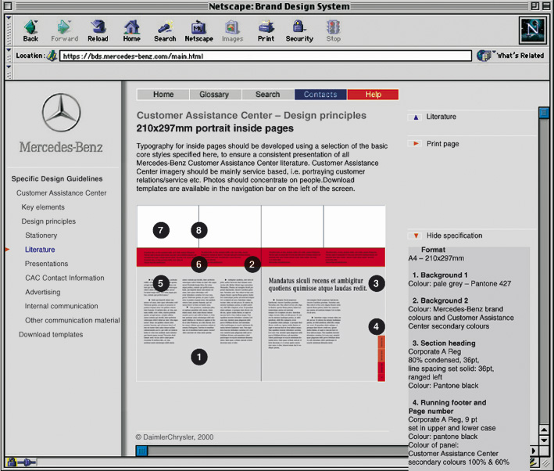Click the vertical scrollbar down arrow
The height and width of the screenshot is (471, 554).
click(x=544, y=440)
